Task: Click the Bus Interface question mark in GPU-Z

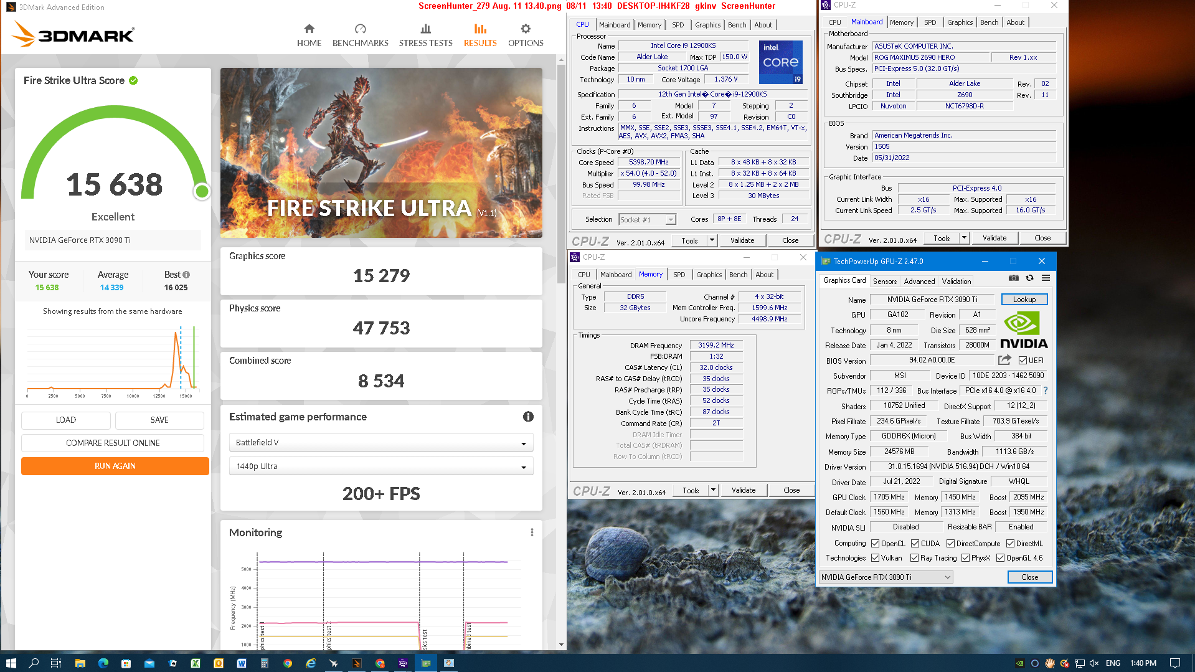Action: (1046, 390)
